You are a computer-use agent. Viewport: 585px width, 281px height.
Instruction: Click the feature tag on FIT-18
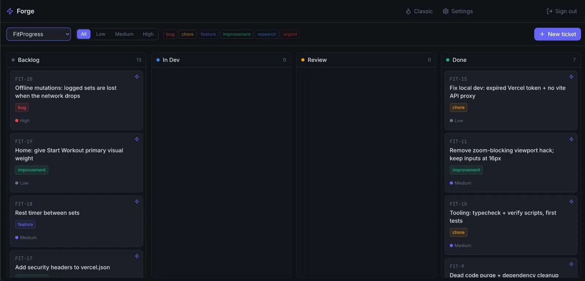pyautogui.click(x=25, y=224)
